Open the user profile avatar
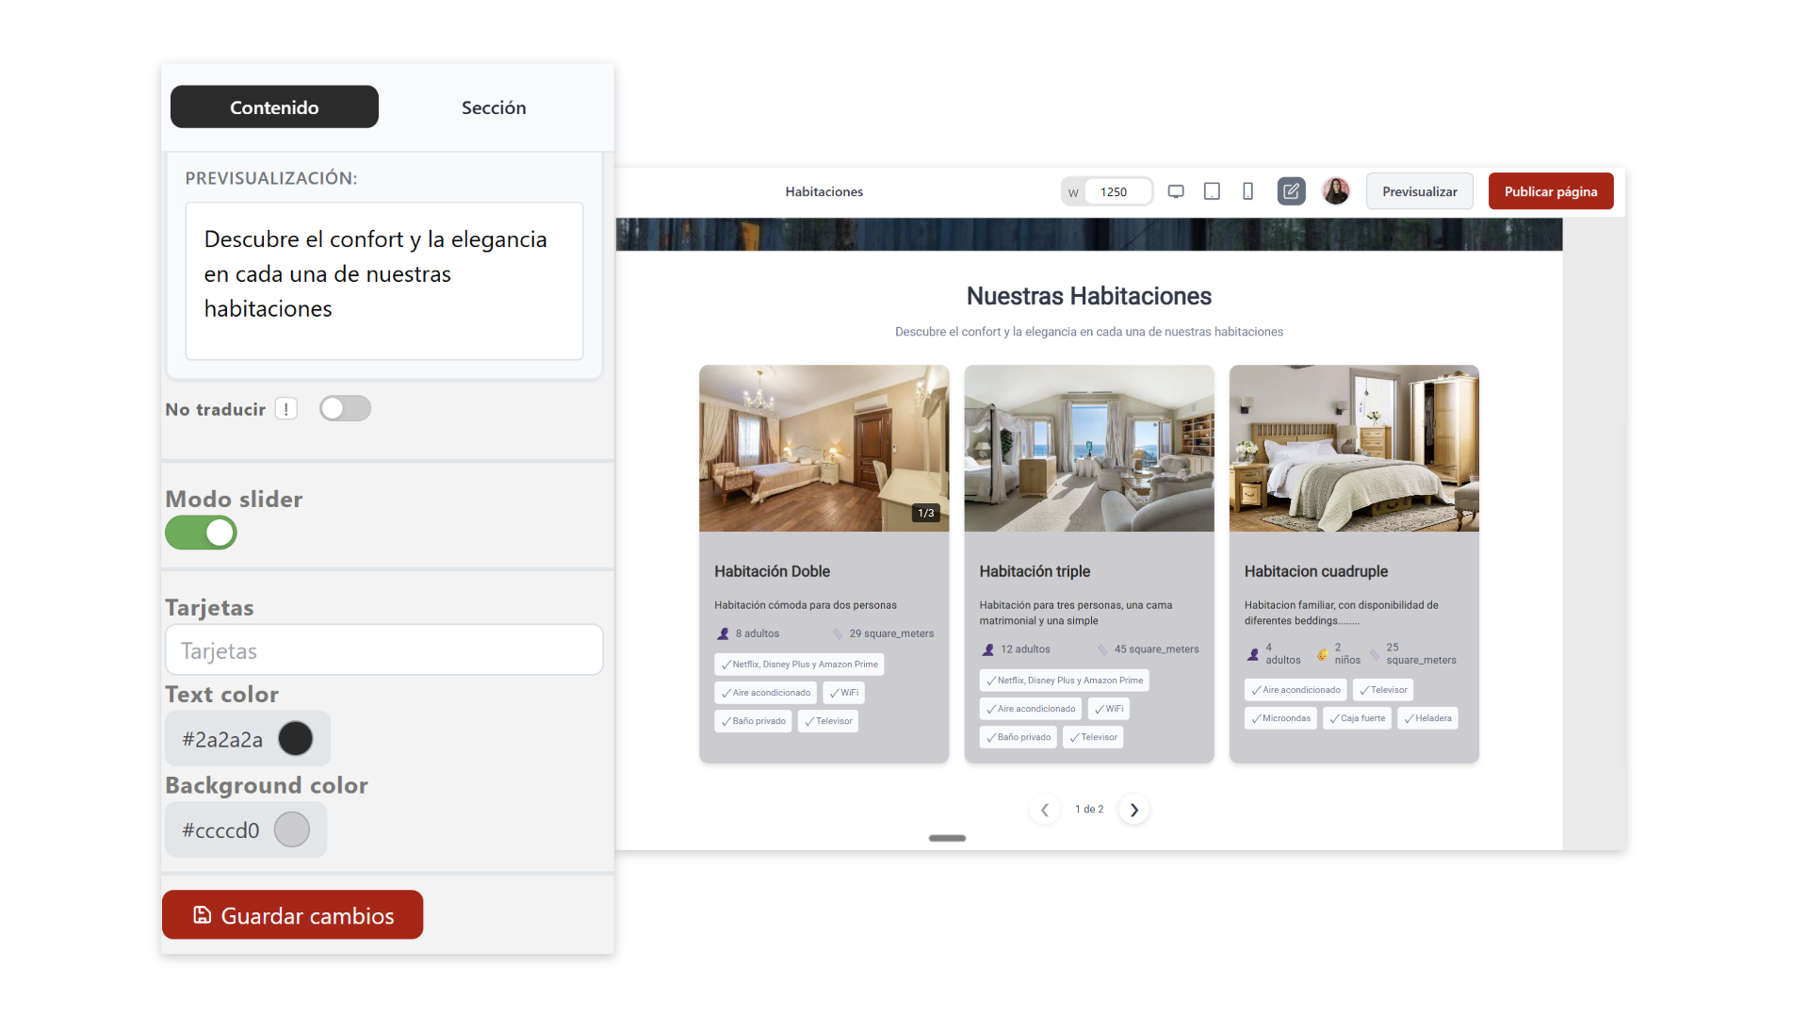 tap(1335, 191)
